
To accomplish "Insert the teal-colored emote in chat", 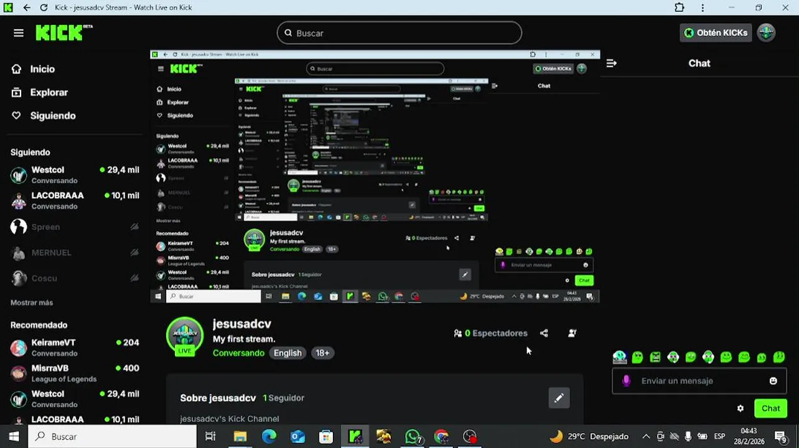I will click(x=620, y=357).
